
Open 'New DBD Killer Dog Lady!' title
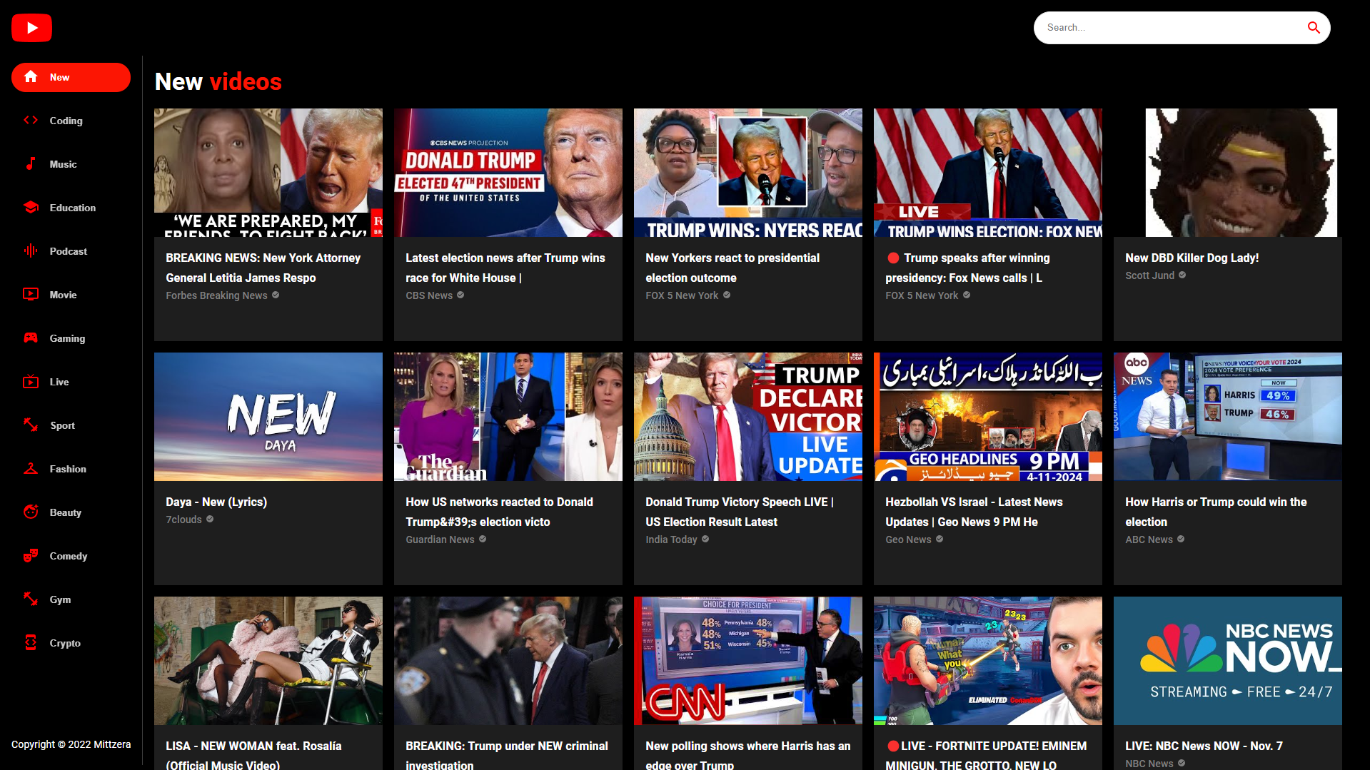coord(1192,258)
